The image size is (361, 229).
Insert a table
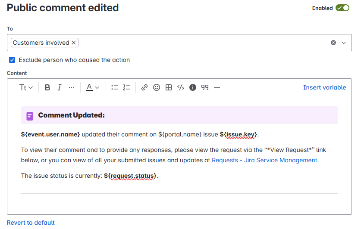pos(169,87)
